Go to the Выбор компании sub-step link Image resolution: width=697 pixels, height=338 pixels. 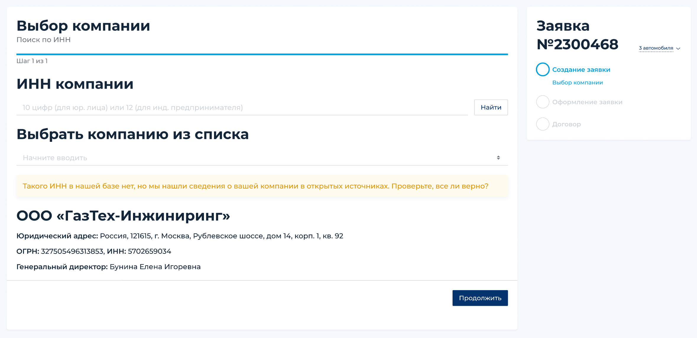pos(577,83)
